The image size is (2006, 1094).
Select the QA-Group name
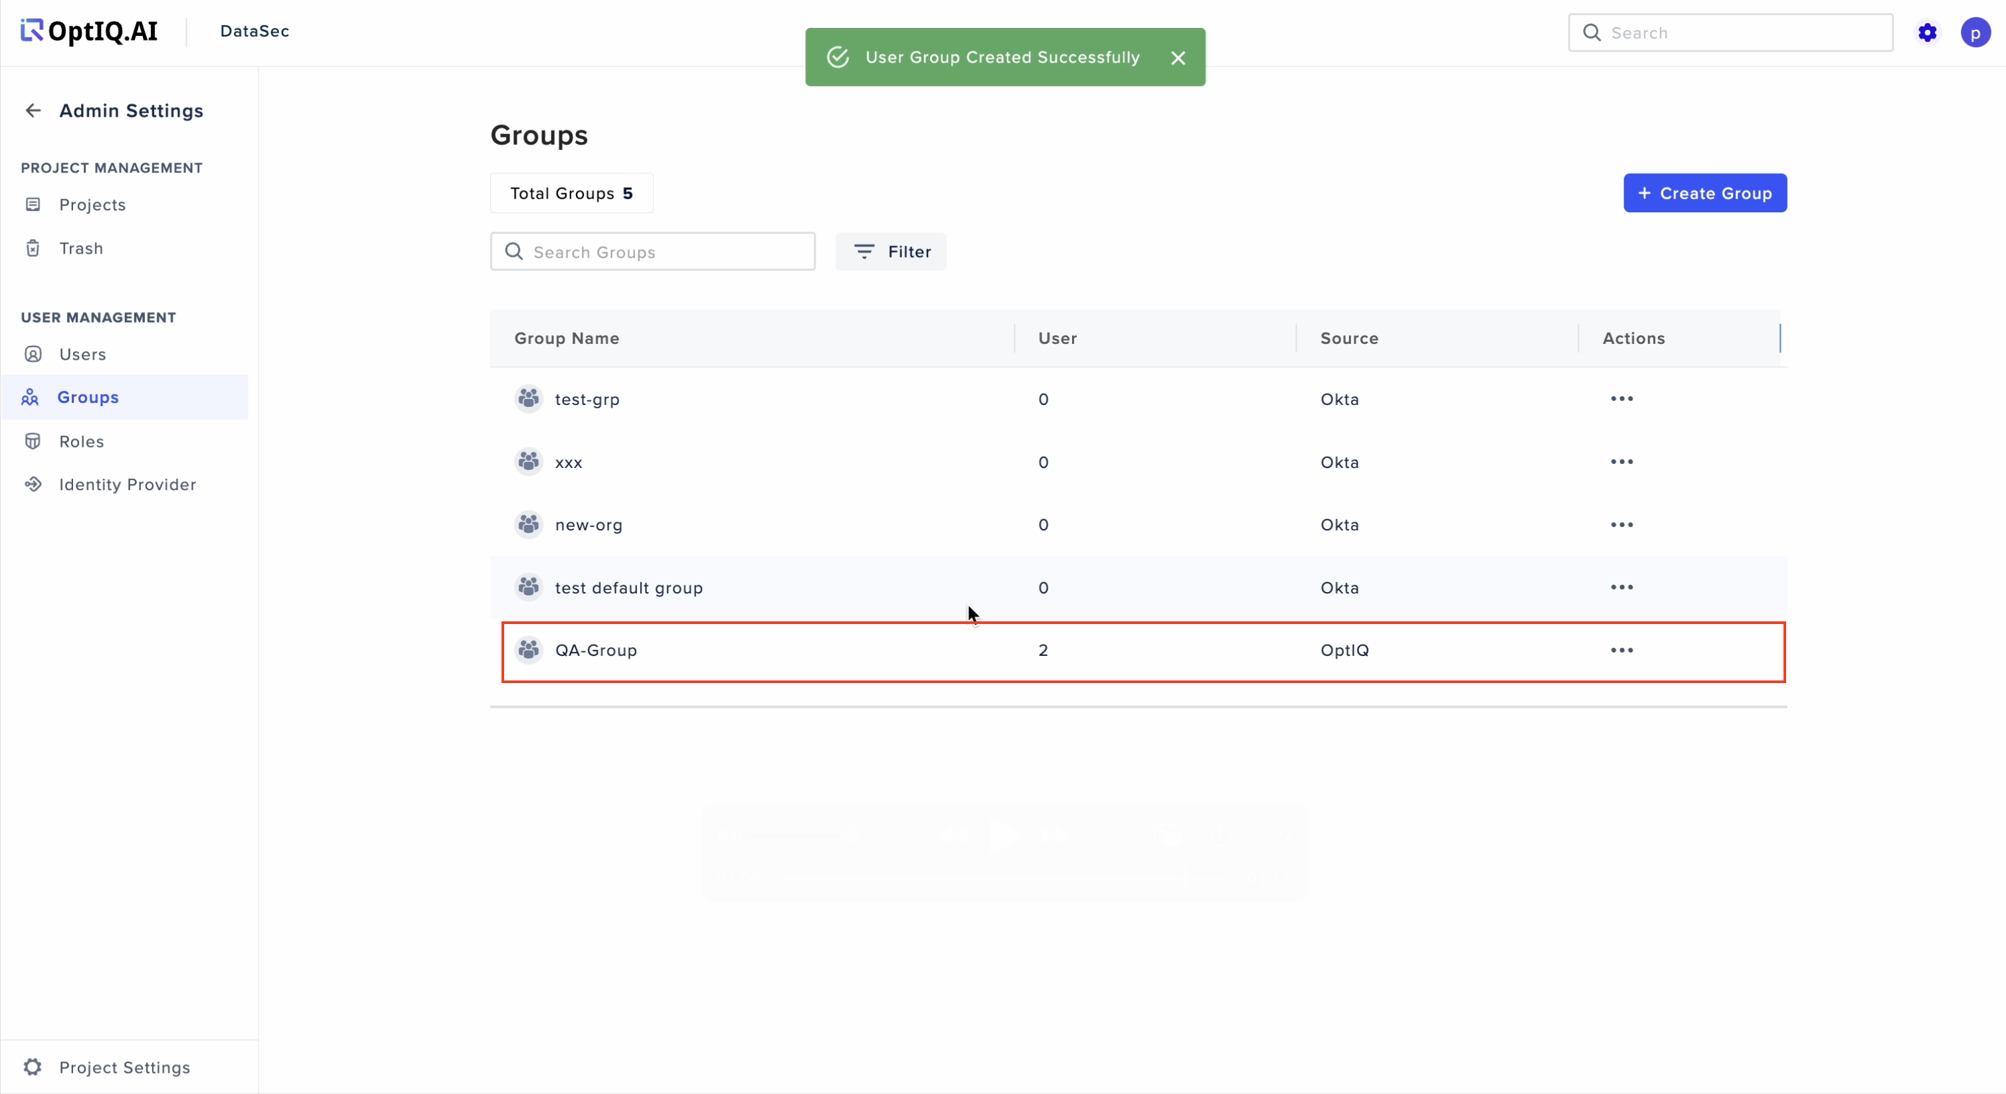click(596, 651)
